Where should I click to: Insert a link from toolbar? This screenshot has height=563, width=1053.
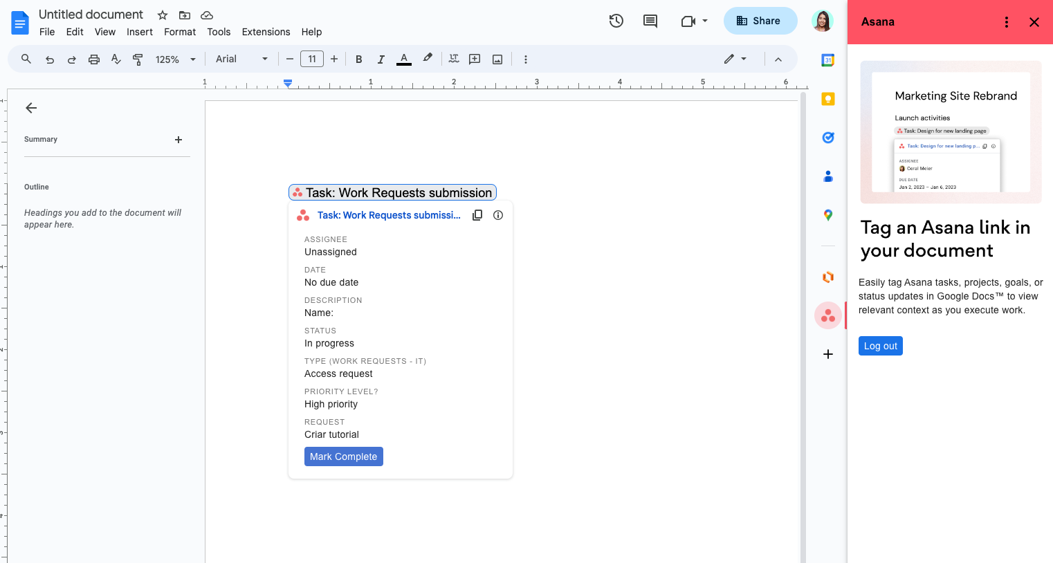[x=454, y=59]
